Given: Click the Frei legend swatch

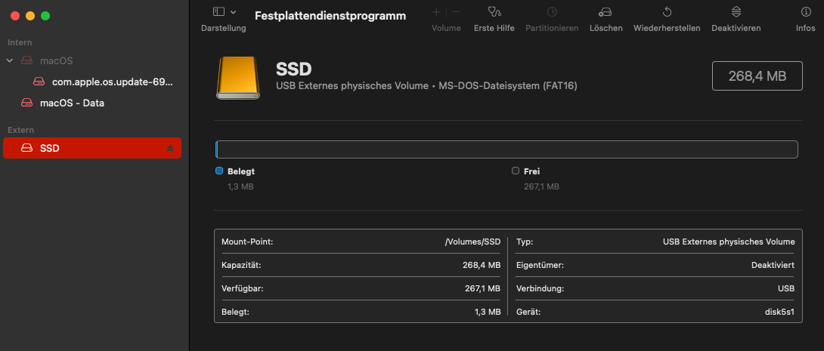Looking at the screenshot, I should 516,171.
